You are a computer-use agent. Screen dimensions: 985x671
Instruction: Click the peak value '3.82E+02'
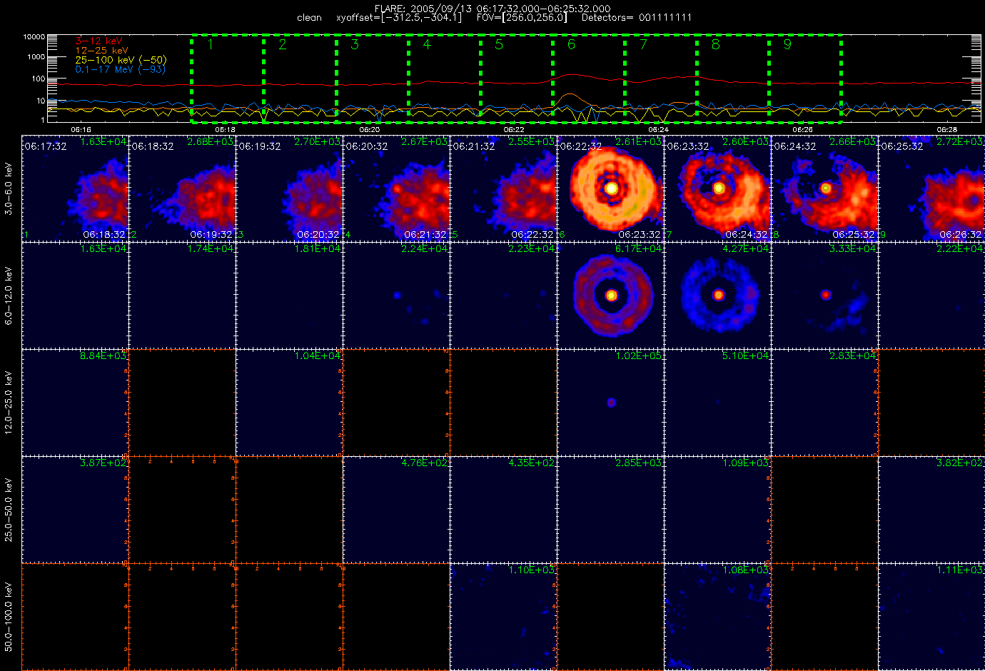point(960,463)
